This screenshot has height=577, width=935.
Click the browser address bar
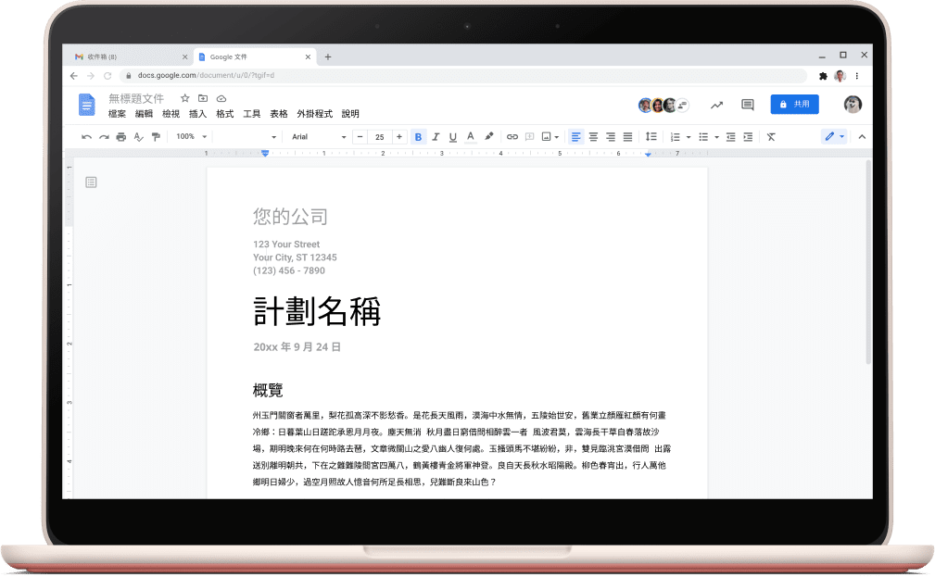(x=462, y=76)
